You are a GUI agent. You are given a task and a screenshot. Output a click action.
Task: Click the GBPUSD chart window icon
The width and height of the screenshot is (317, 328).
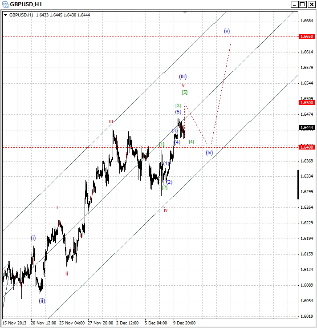pos(5,4)
